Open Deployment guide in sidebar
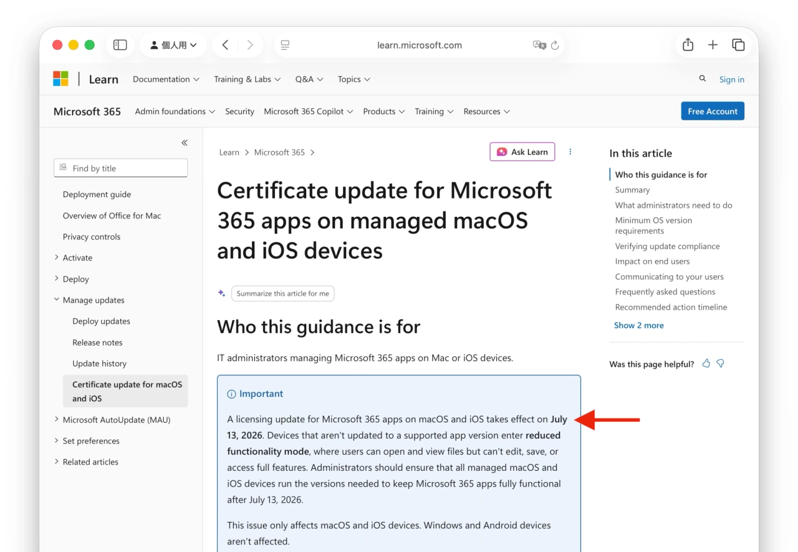Viewport: 798px width, 552px height. tap(97, 194)
